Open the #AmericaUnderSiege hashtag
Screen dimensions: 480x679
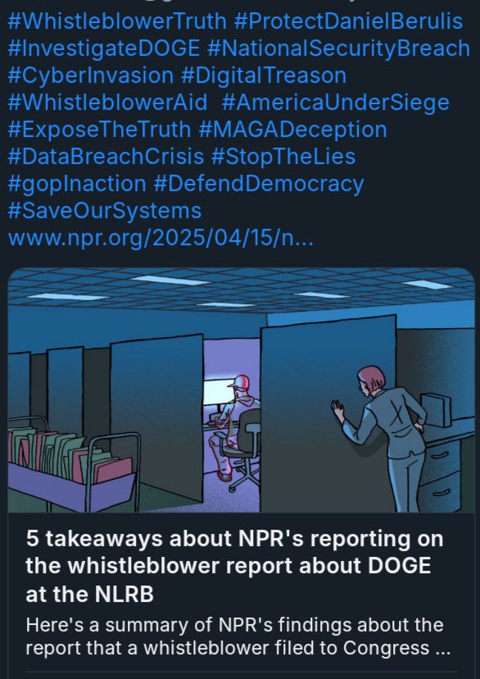pyautogui.click(x=336, y=103)
